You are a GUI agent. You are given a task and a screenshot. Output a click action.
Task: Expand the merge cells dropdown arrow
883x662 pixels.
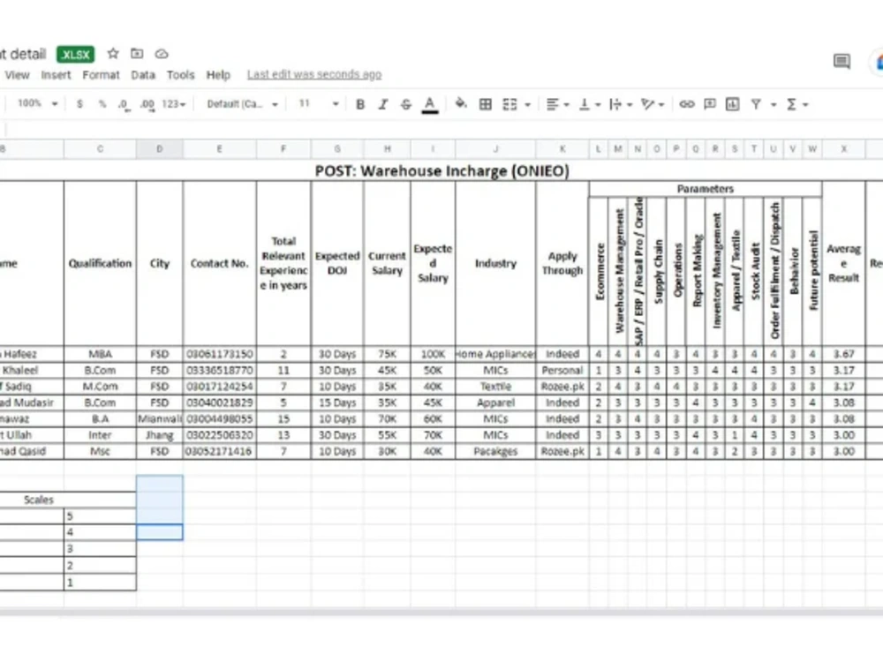(x=528, y=105)
